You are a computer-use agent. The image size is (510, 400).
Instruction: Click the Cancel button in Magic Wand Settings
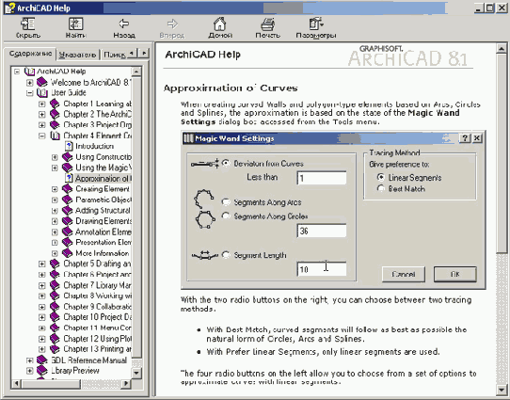coord(404,274)
